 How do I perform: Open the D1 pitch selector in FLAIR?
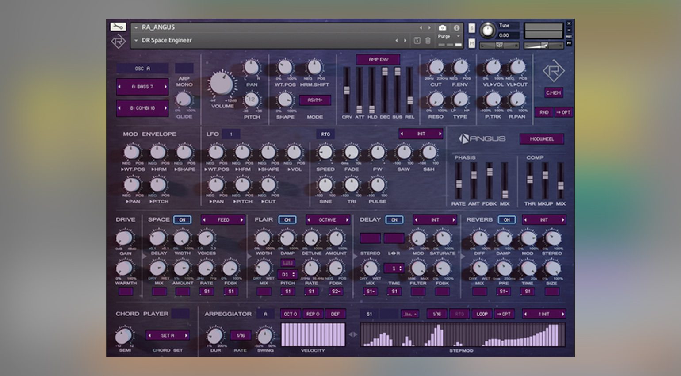[x=288, y=275]
